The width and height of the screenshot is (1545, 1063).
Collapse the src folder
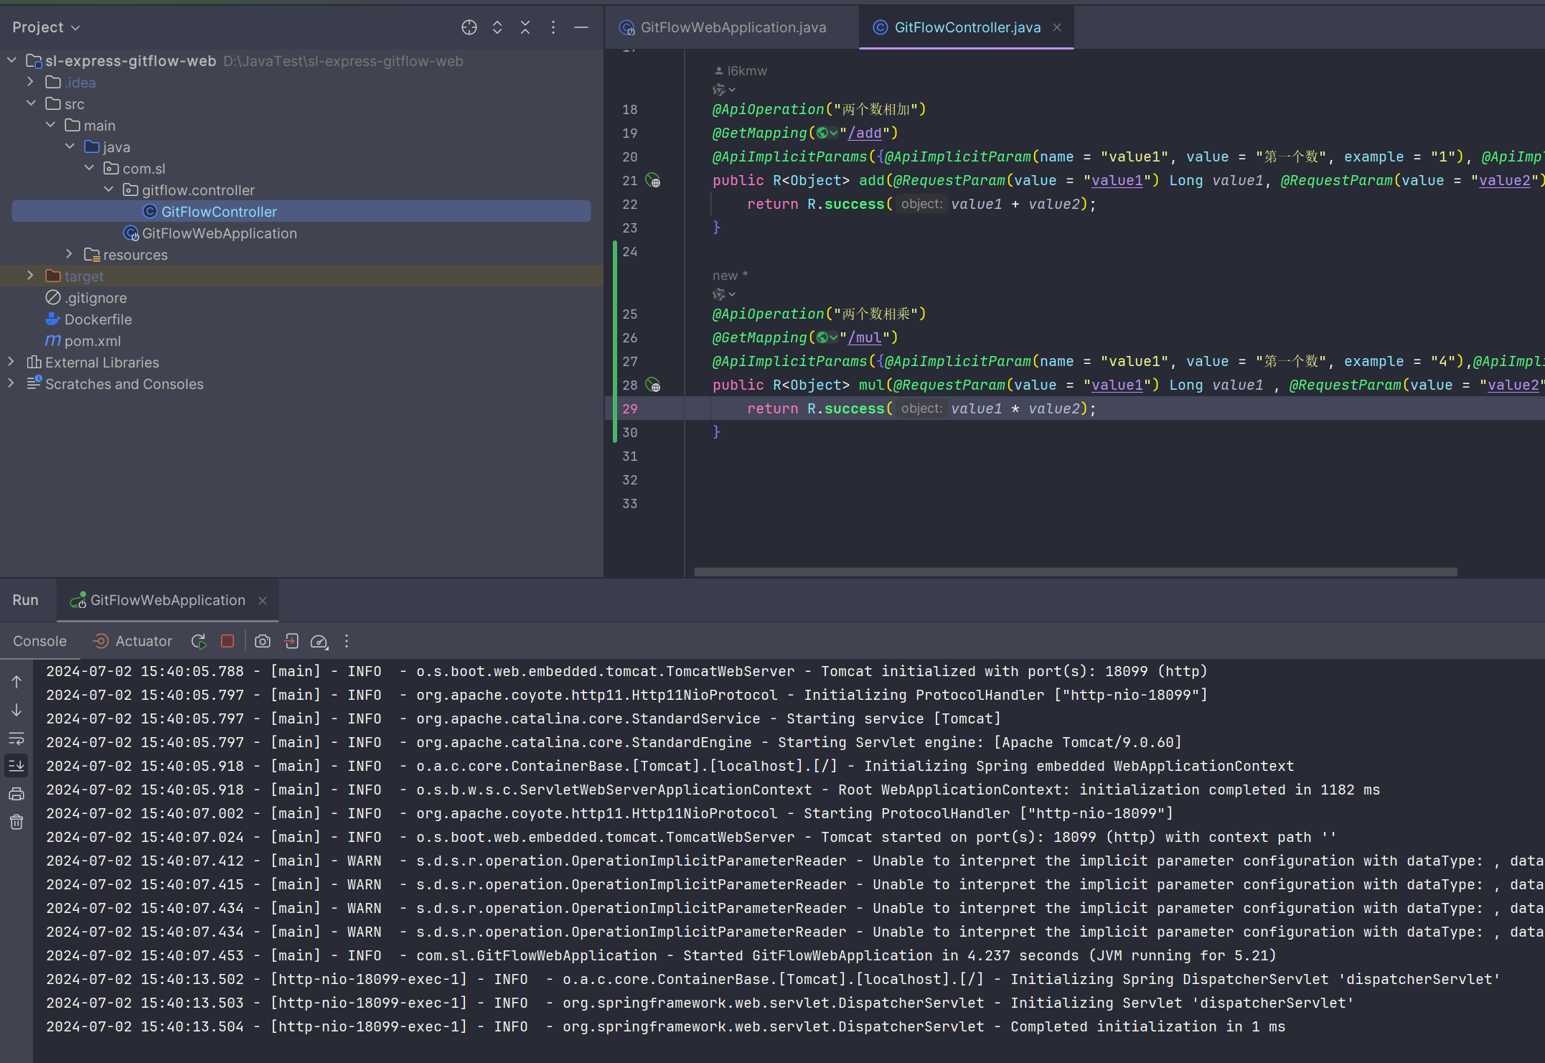[31, 103]
